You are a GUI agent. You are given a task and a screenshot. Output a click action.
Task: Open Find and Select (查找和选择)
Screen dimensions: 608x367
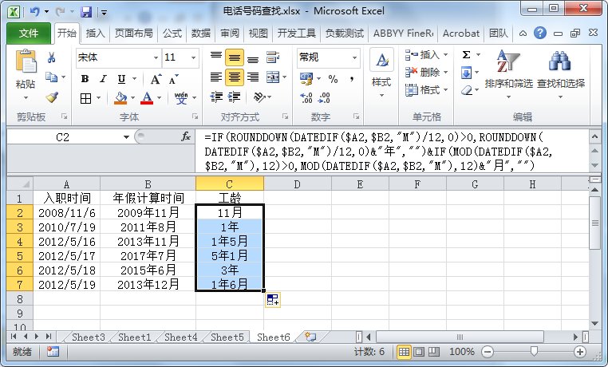click(x=560, y=73)
